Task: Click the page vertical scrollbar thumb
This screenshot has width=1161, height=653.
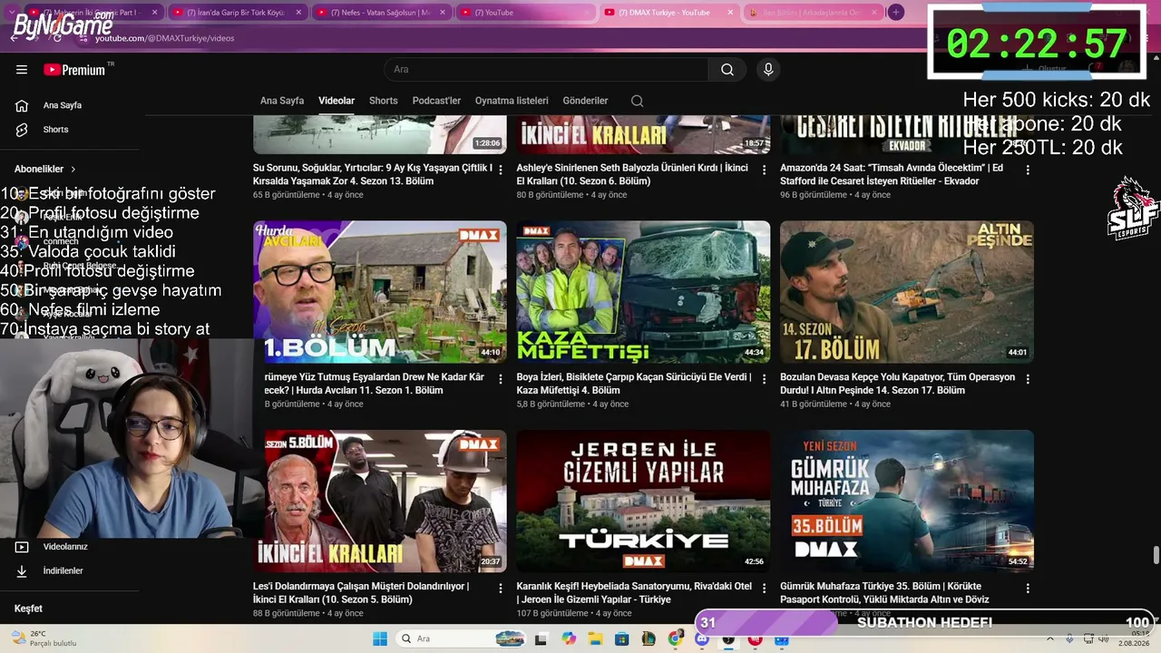Action: pyautogui.click(x=1156, y=555)
